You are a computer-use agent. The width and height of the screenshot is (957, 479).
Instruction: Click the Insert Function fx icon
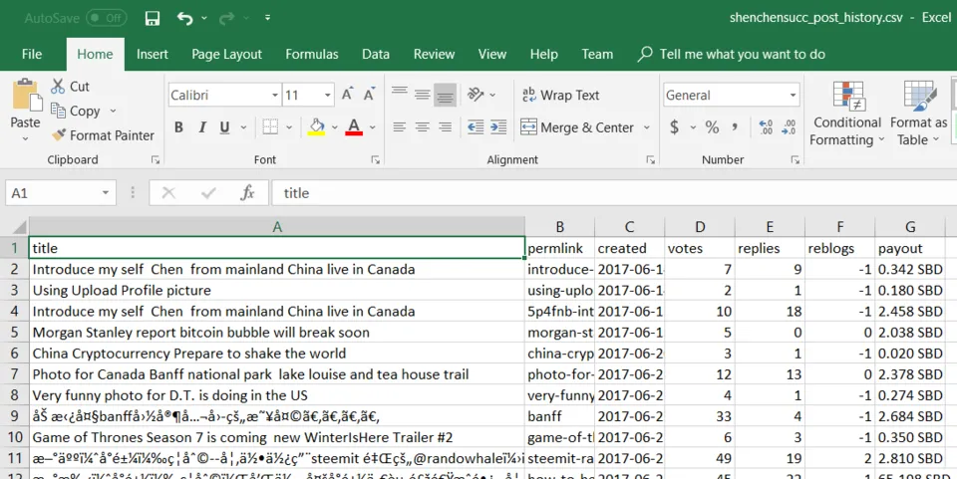point(247,193)
